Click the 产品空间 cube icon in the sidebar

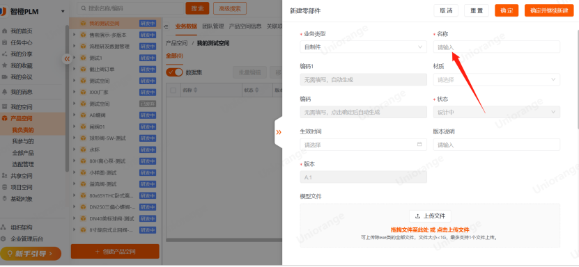click(x=5, y=118)
